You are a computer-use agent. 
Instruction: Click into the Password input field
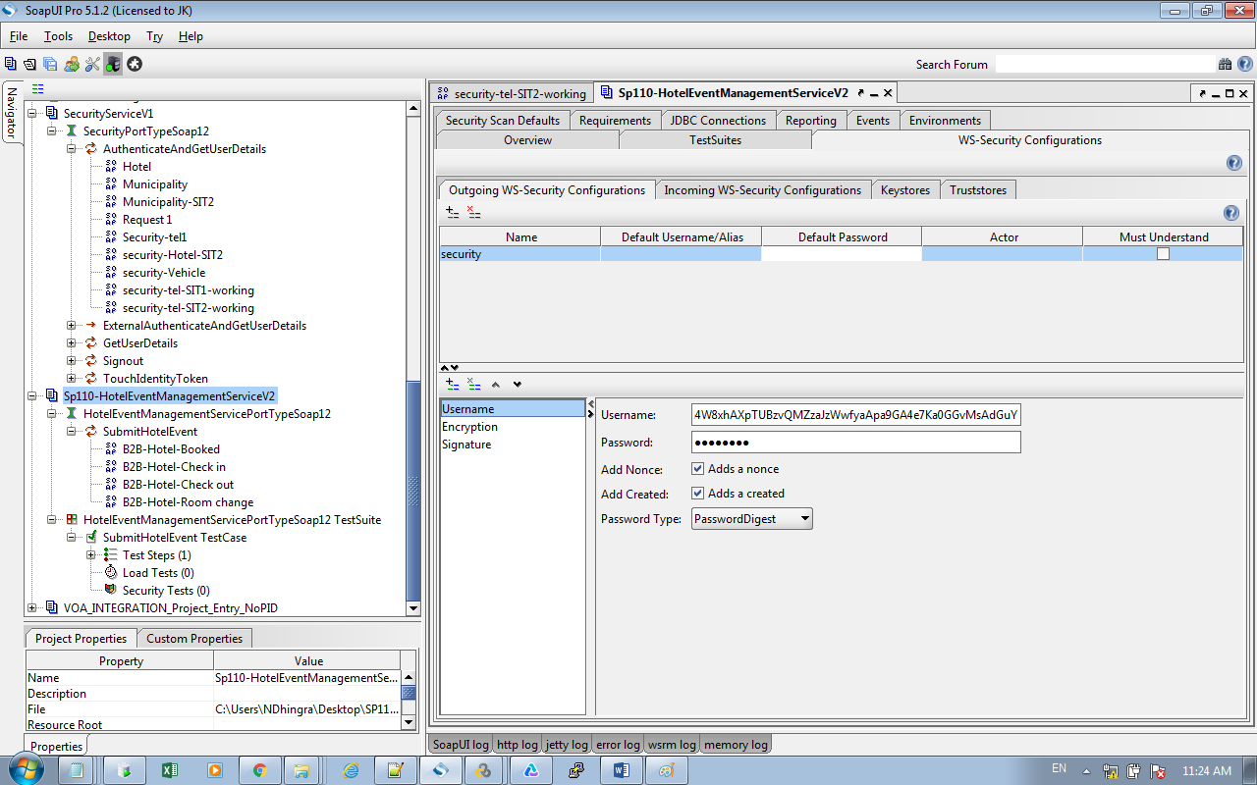coord(856,443)
